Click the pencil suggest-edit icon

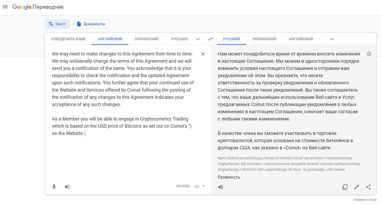coord(357,187)
